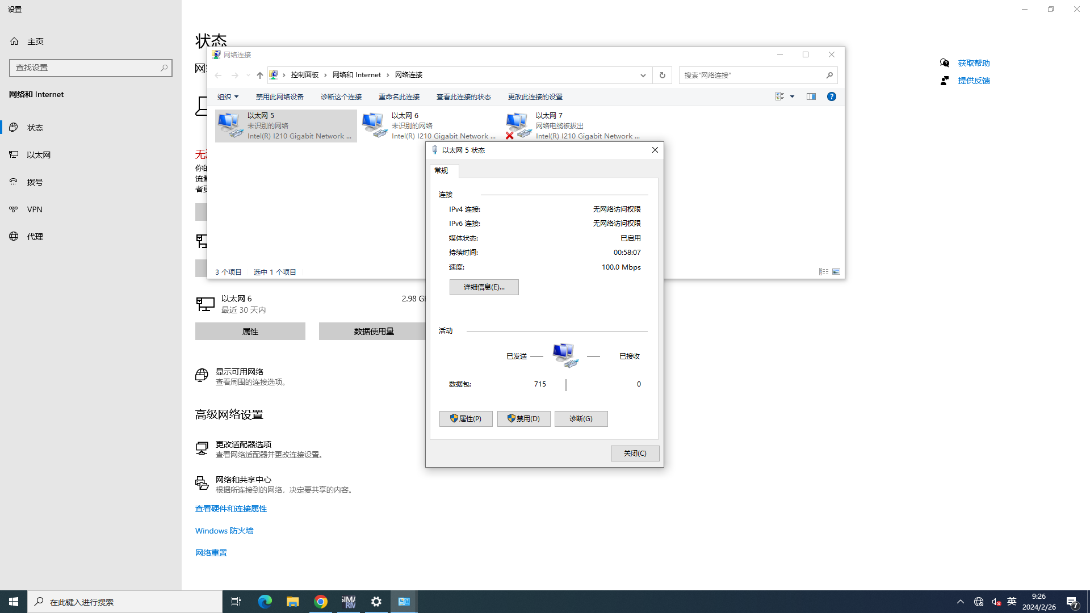This screenshot has height=613, width=1090.
Task: Go up one folder level arrow
Action: (259, 75)
